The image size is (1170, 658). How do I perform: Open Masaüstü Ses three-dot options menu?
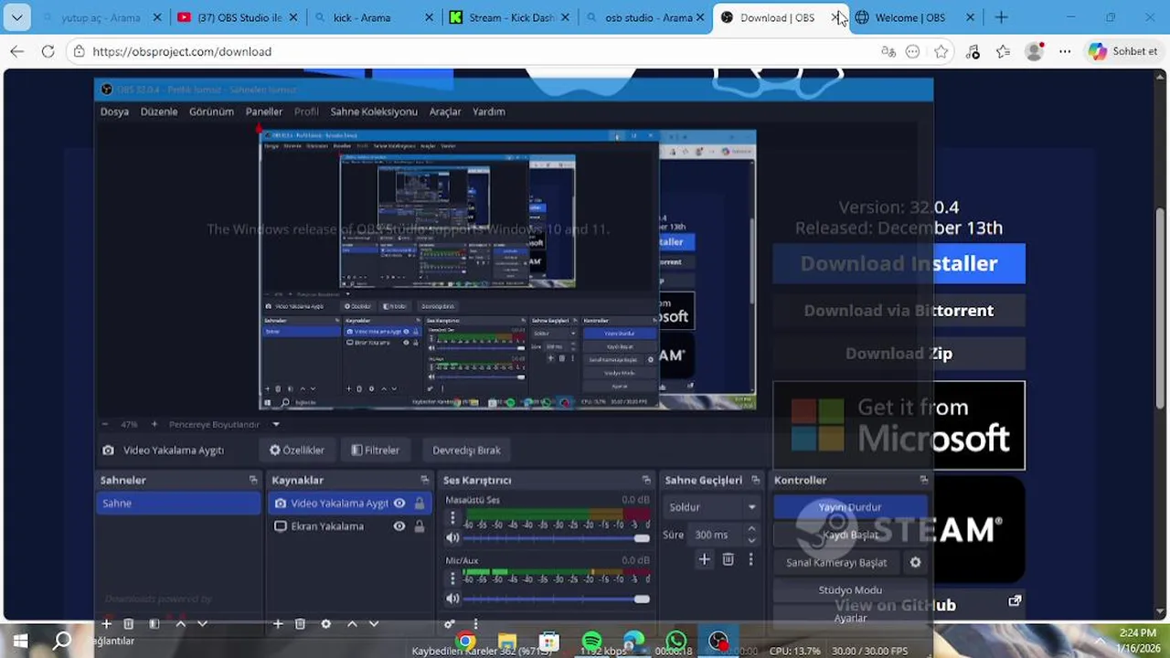point(452,517)
